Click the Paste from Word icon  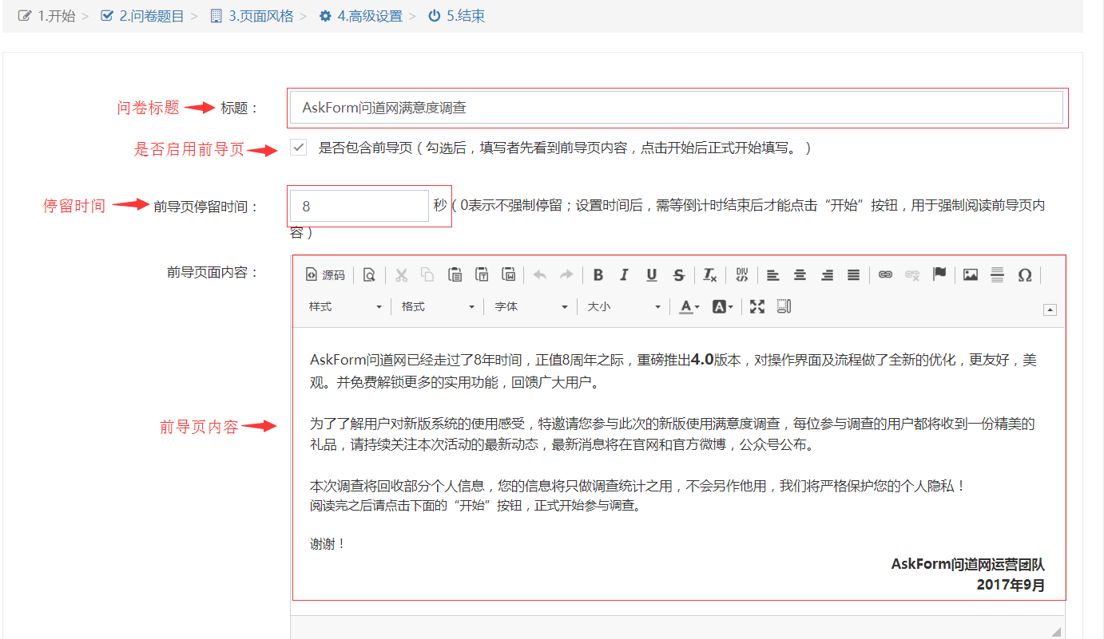click(x=509, y=275)
